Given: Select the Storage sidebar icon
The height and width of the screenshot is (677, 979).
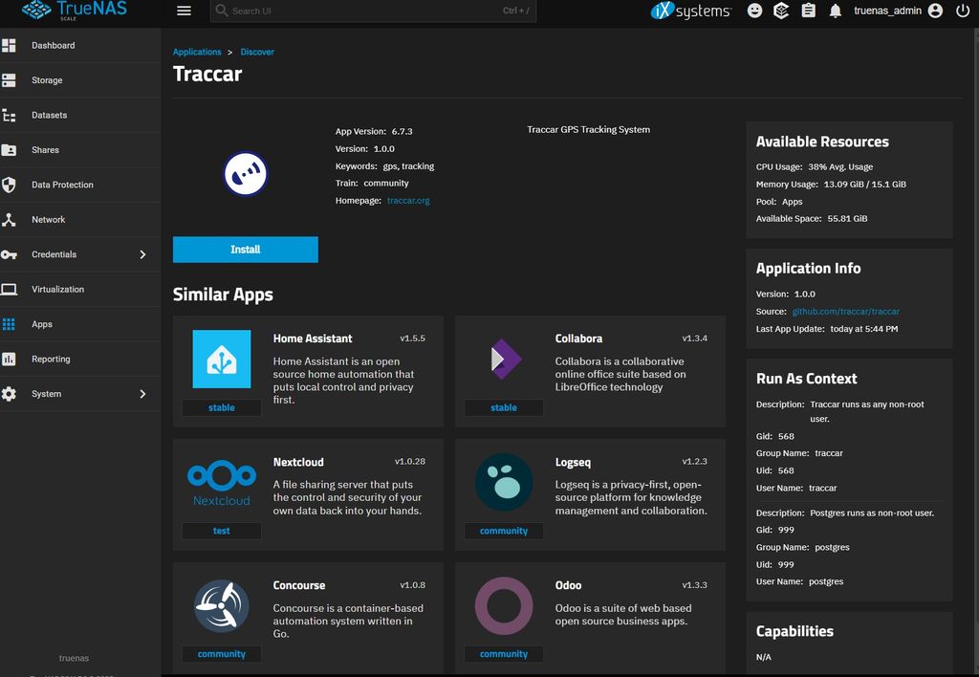Looking at the screenshot, I should 9,80.
